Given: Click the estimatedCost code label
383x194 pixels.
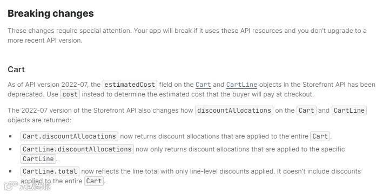Looking at the screenshot, I should pos(130,85).
